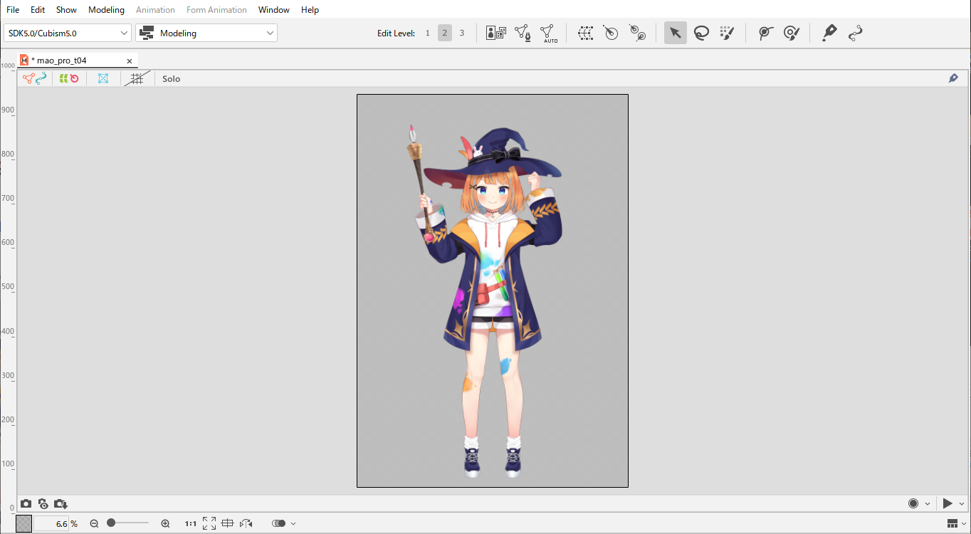The width and height of the screenshot is (971, 534).
Task: Open the Create Warp Deformer tool
Action: click(x=585, y=33)
